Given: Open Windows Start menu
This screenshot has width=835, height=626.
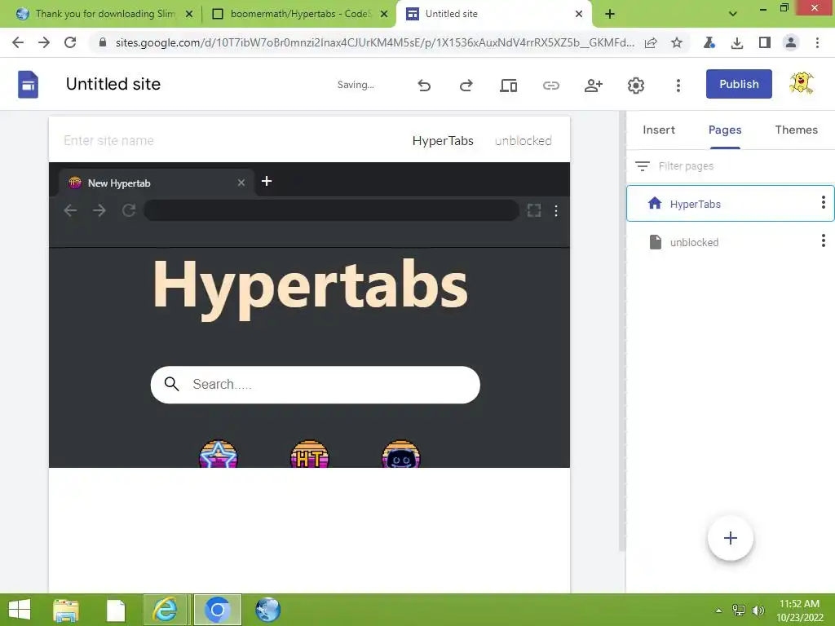Looking at the screenshot, I should [20, 610].
